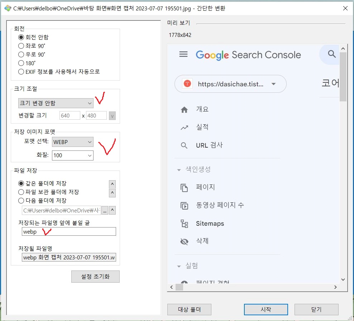Select the 좌로 90° rotation option
This screenshot has height=321, width=354.
point(21,46)
